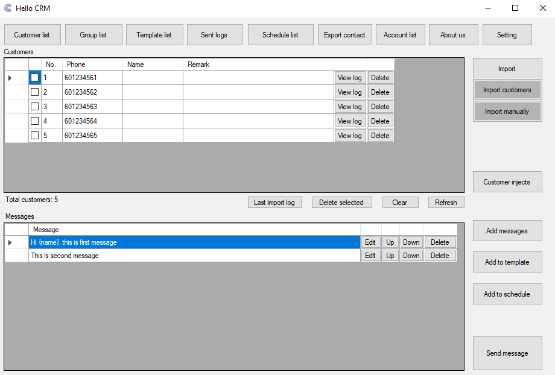The width and height of the screenshot is (555, 375).
Task: Click the Import customers button
Action: tap(507, 90)
